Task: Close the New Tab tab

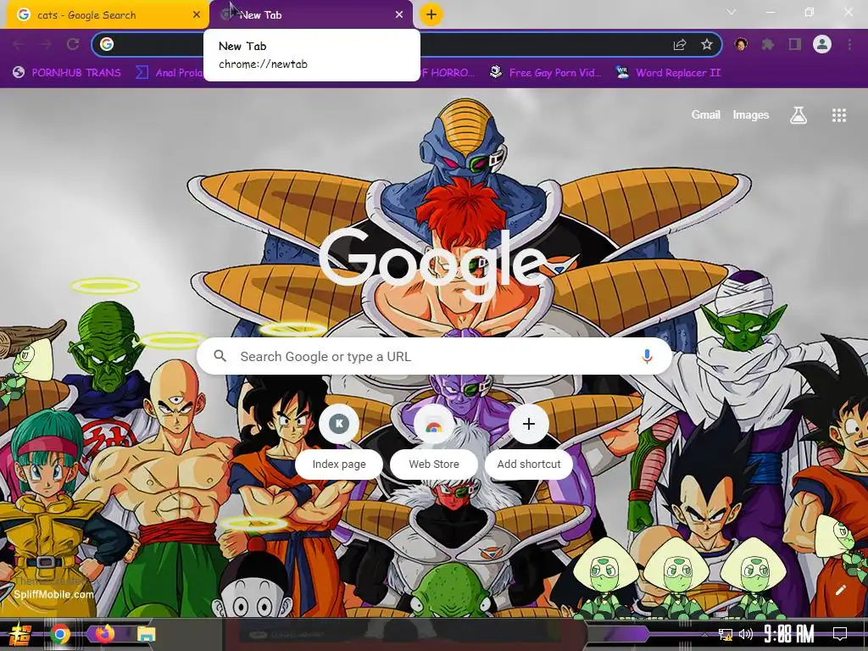Action: (399, 15)
